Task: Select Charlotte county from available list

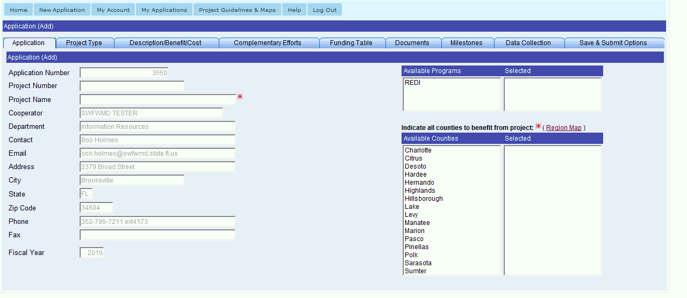Action: coord(418,150)
